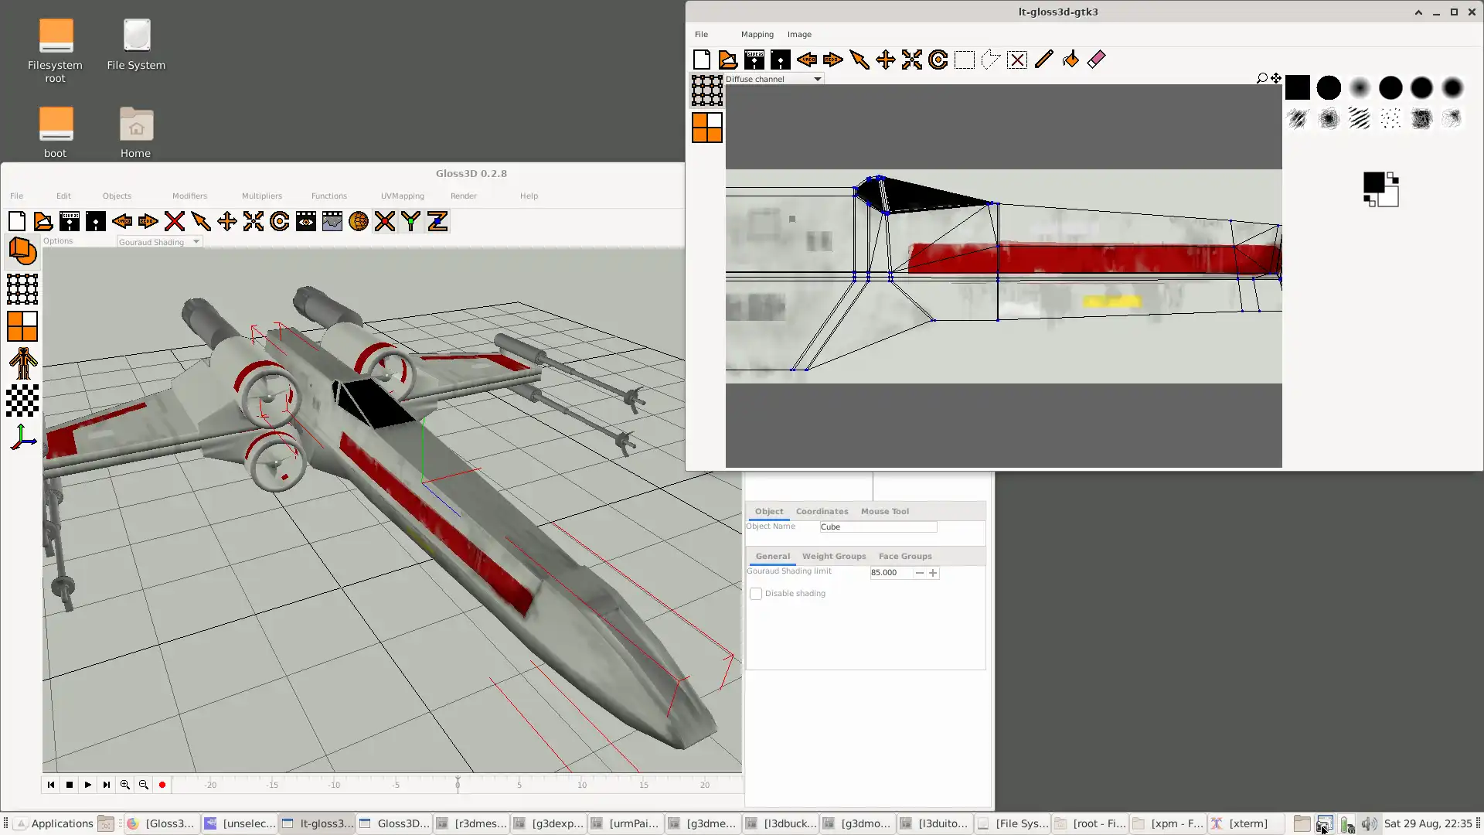The image size is (1484, 835).
Task: Click the UVMapping menu item
Action: [402, 196]
